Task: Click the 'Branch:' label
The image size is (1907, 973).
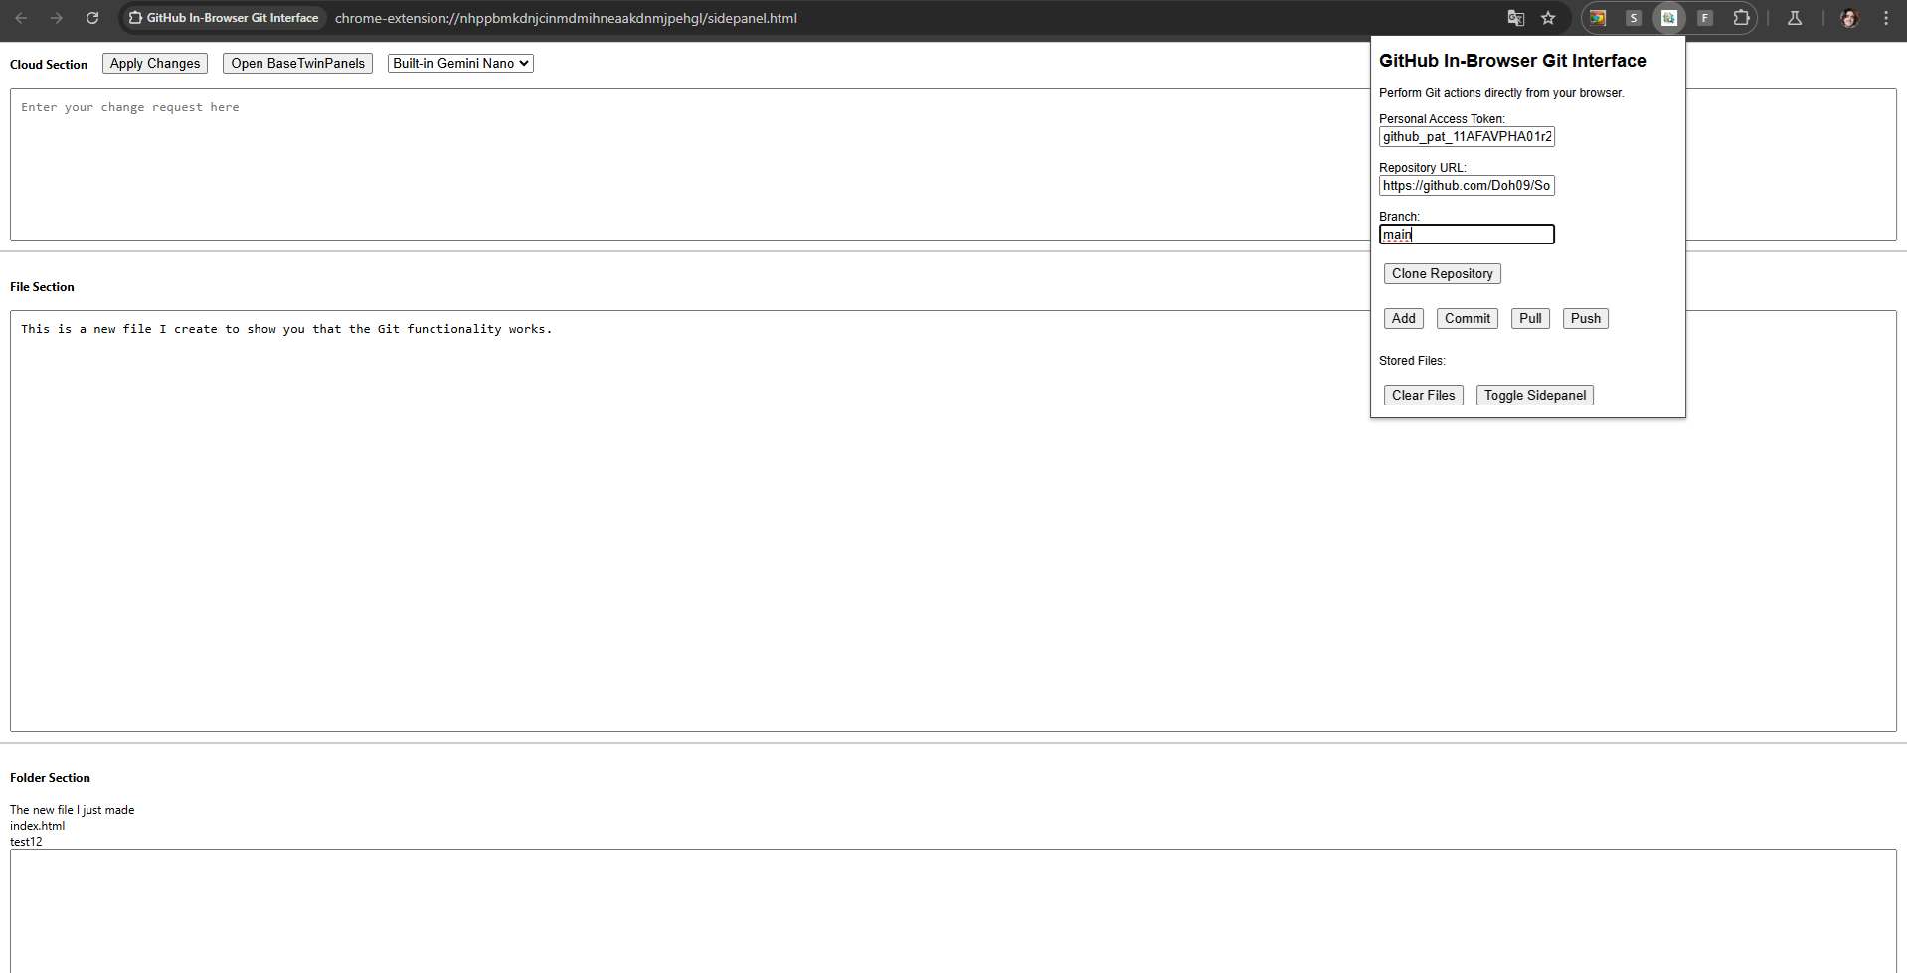Action: (1399, 217)
